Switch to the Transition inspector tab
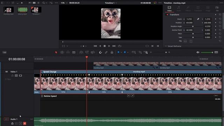The image size is (224, 126). coord(198,8)
